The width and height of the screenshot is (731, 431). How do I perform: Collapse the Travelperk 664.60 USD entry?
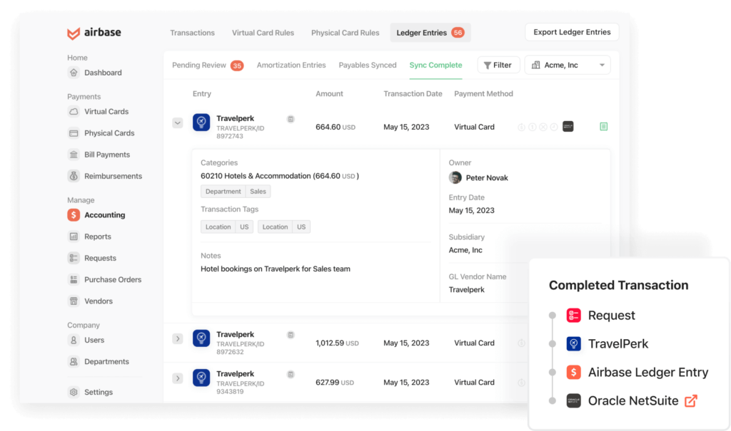click(178, 123)
